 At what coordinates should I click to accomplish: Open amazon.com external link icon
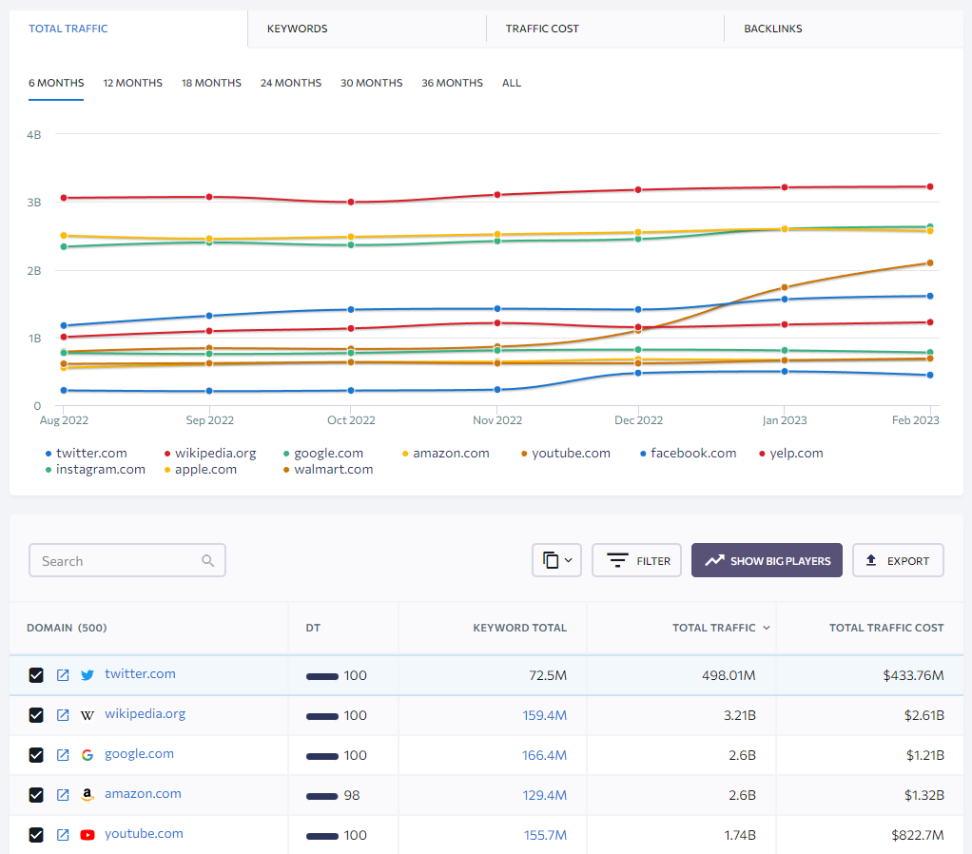(x=63, y=795)
